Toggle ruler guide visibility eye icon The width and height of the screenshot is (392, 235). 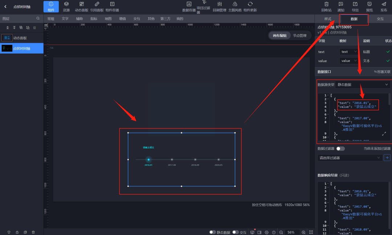[45, 25]
